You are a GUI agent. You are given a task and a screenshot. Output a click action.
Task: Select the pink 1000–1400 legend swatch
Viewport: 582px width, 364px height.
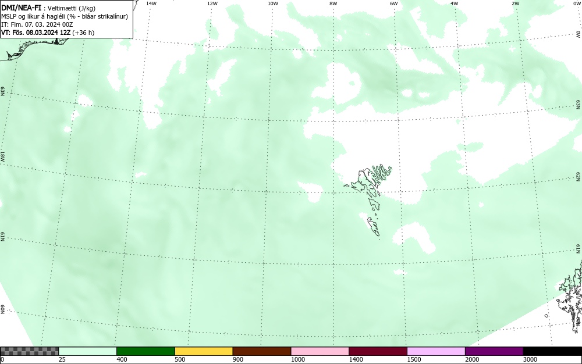coord(320,351)
